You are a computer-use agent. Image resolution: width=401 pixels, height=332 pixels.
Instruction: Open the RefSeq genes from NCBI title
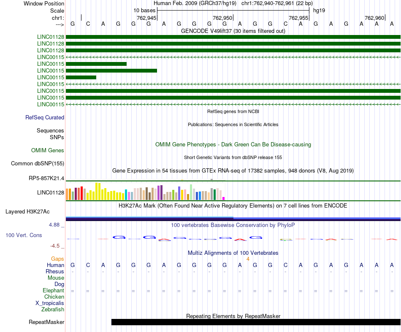pos(233,111)
